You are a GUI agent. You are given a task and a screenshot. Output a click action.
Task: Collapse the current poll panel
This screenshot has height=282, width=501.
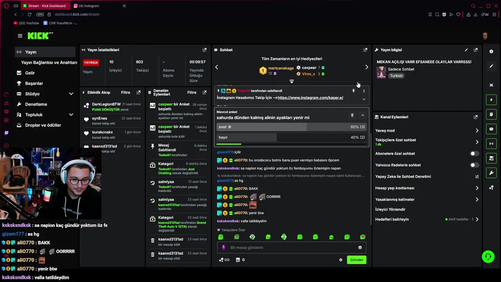362,115
